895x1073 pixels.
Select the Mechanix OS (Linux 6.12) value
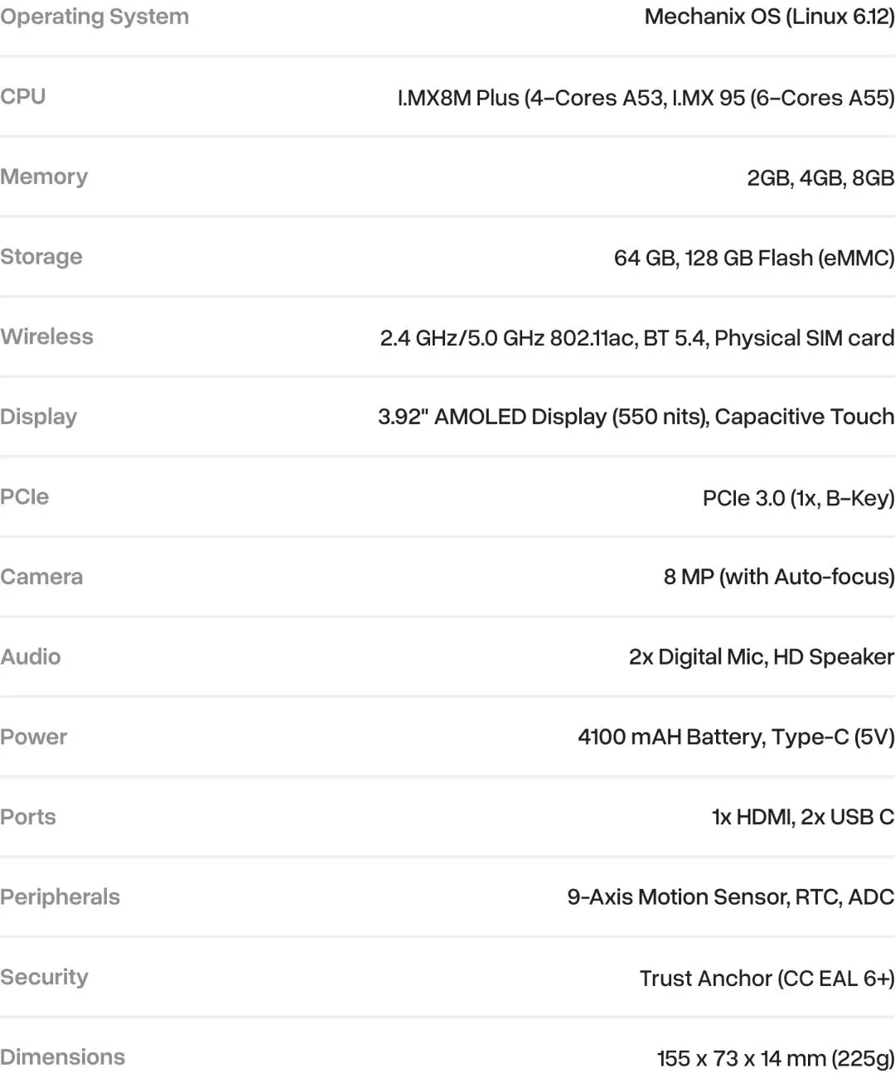[769, 17]
